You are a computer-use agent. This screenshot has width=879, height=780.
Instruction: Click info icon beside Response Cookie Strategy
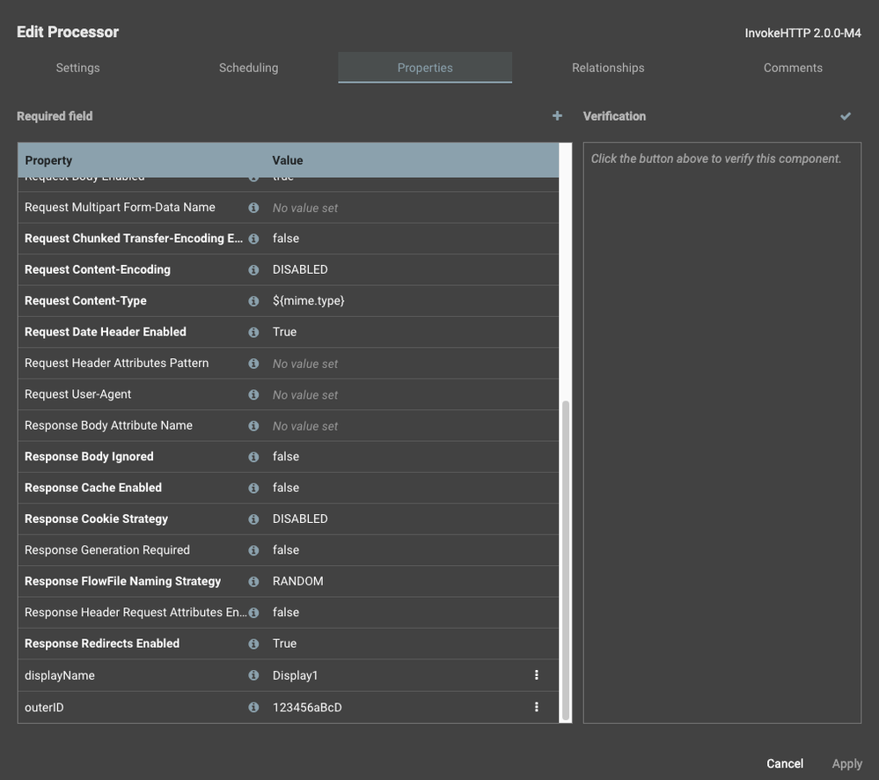(x=253, y=519)
